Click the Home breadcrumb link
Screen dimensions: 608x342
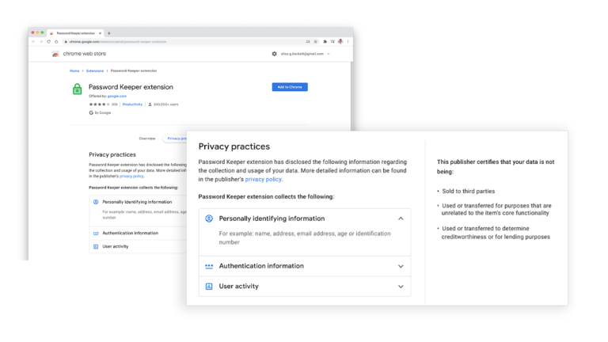click(74, 71)
